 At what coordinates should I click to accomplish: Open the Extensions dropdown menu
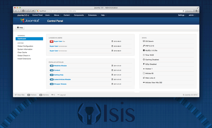93,15
